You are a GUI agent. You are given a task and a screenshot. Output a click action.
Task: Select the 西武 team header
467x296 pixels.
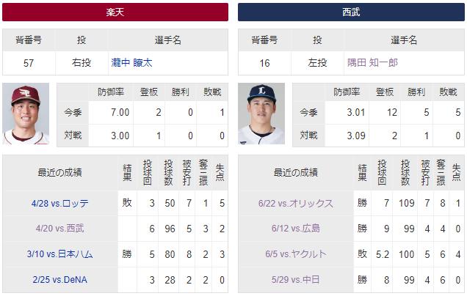tap(351, 12)
